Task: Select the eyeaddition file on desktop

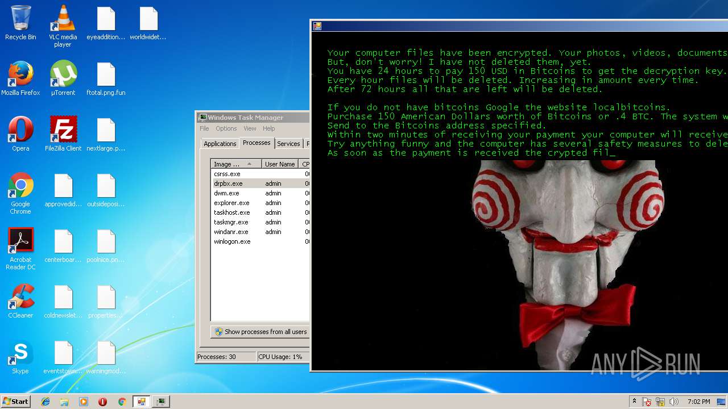Action: (x=106, y=23)
